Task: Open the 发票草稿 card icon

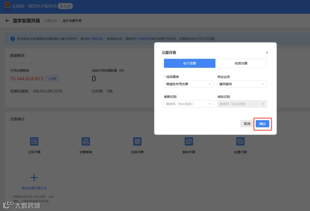Action: point(86,141)
